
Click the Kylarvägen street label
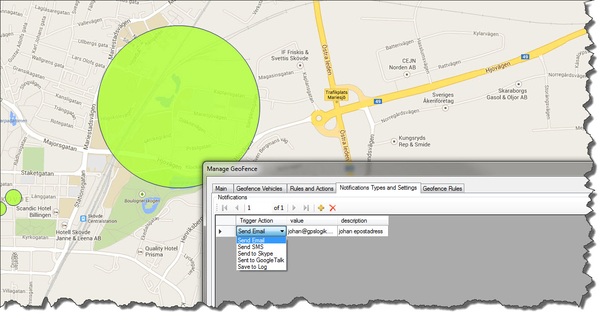[x=486, y=34]
